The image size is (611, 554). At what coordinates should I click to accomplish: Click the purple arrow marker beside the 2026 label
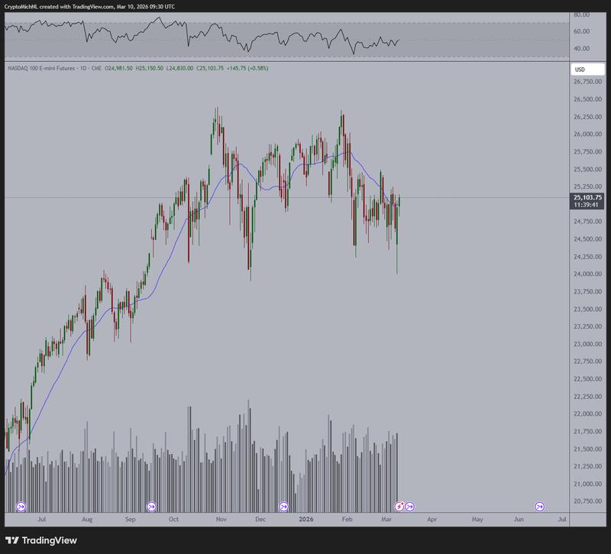284,505
